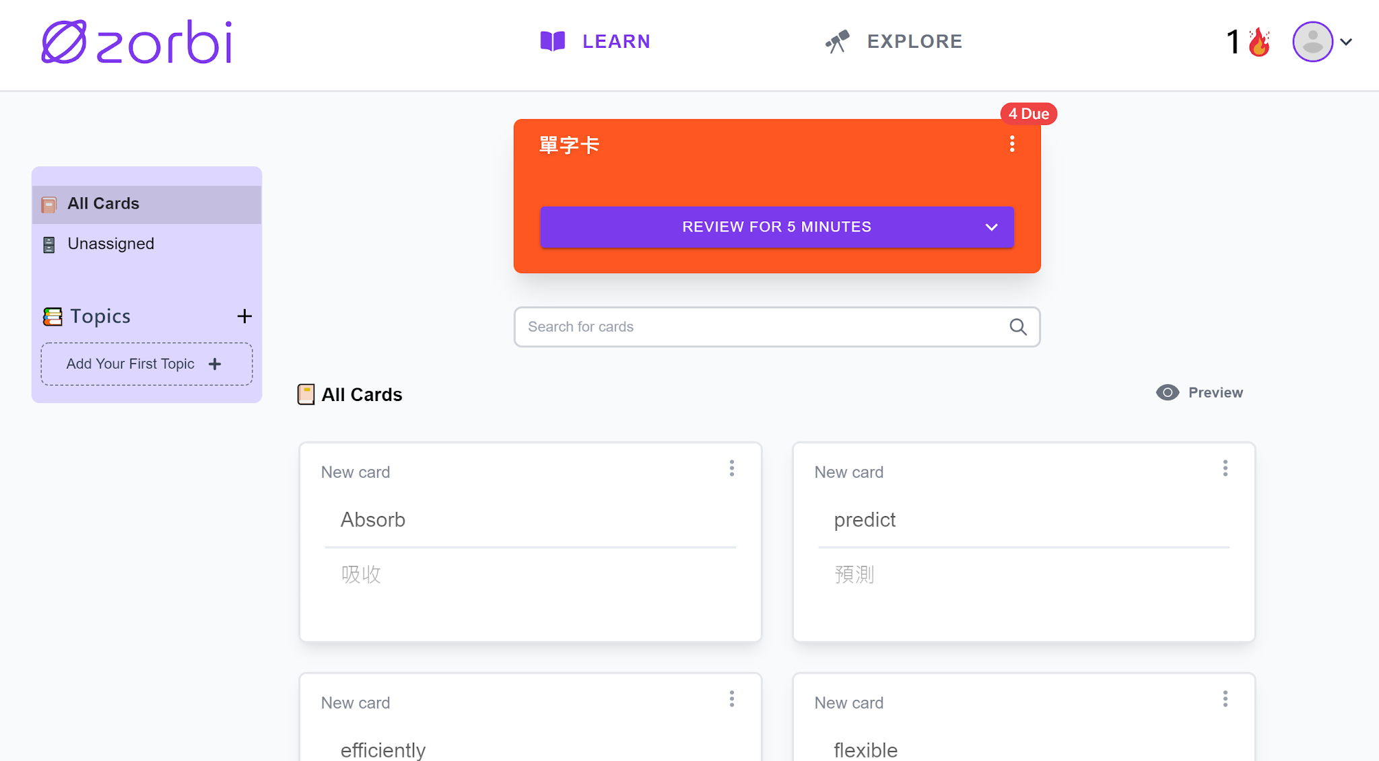Expand the review duration dropdown chevron

pos(990,227)
